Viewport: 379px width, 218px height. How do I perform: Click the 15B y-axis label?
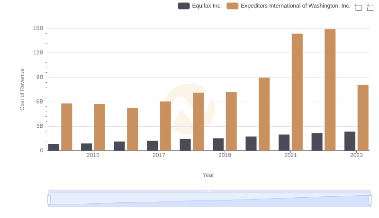[38, 28]
